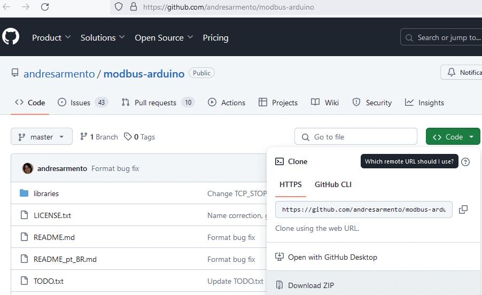Click the lock icon in address bar
Viewport: 482px width, 295px height.
pyautogui.click(x=134, y=7)
